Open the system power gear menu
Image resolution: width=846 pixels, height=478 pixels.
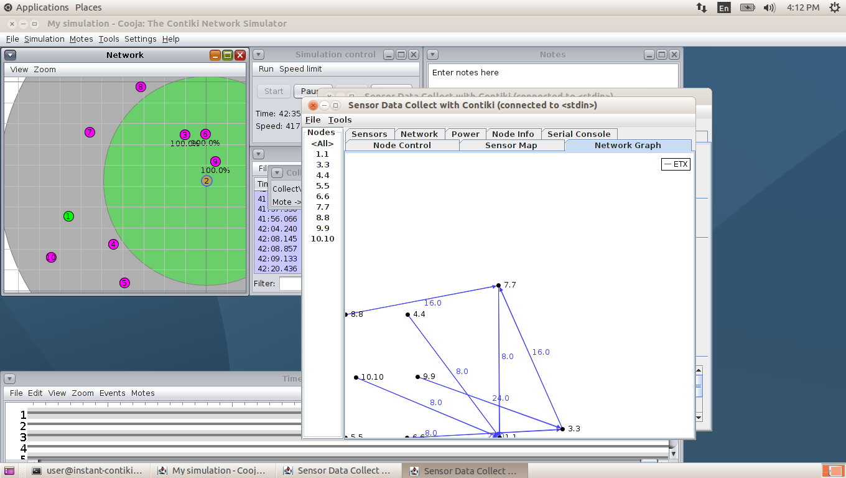click(834, 7)
